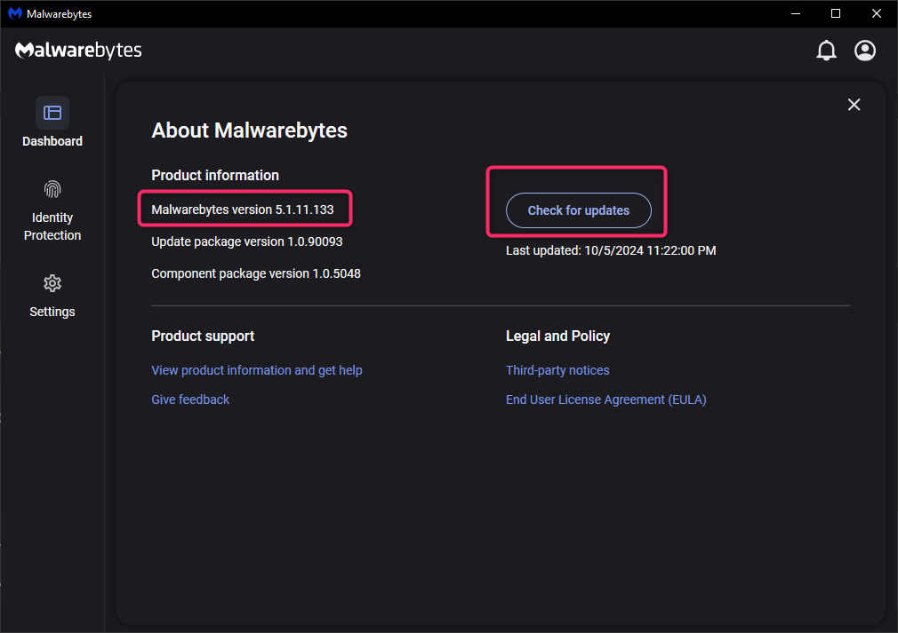Viewport: 898px width, 633px height.
Task: Click Update package version 1.0.90093 text
Action: (247, 241)
